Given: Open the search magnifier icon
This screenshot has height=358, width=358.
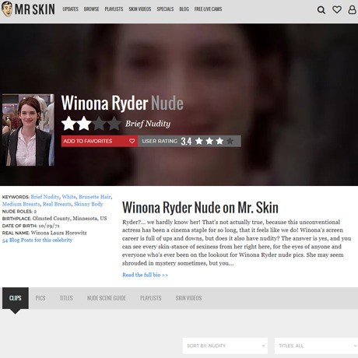Looking at the screenshot, I should pos(321,10).
